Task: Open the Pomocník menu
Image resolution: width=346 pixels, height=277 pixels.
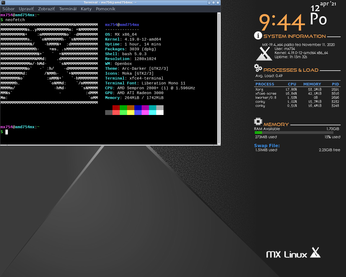Action: coord(105,9)
